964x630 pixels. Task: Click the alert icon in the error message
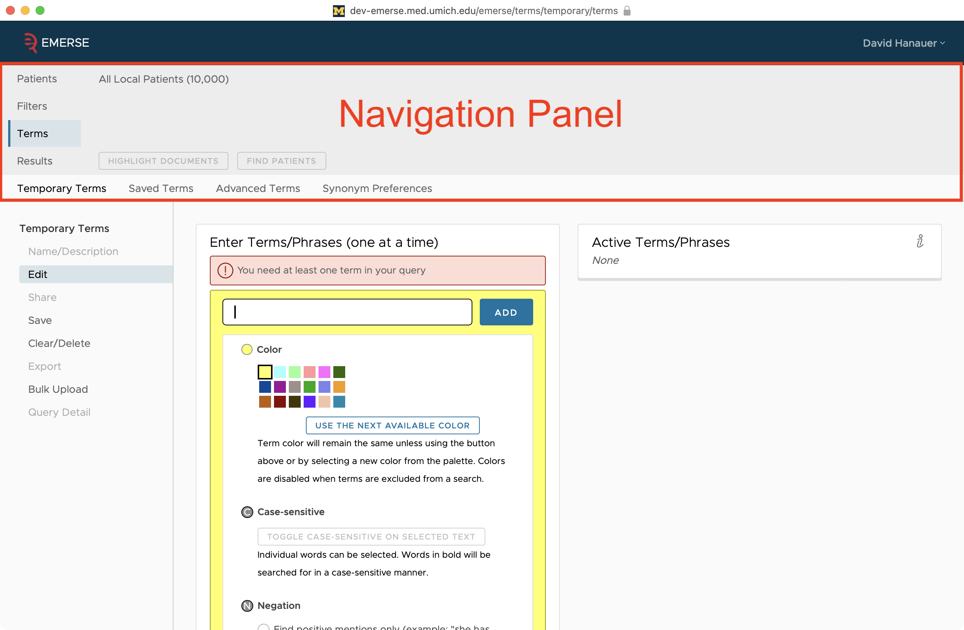[225, 270]
